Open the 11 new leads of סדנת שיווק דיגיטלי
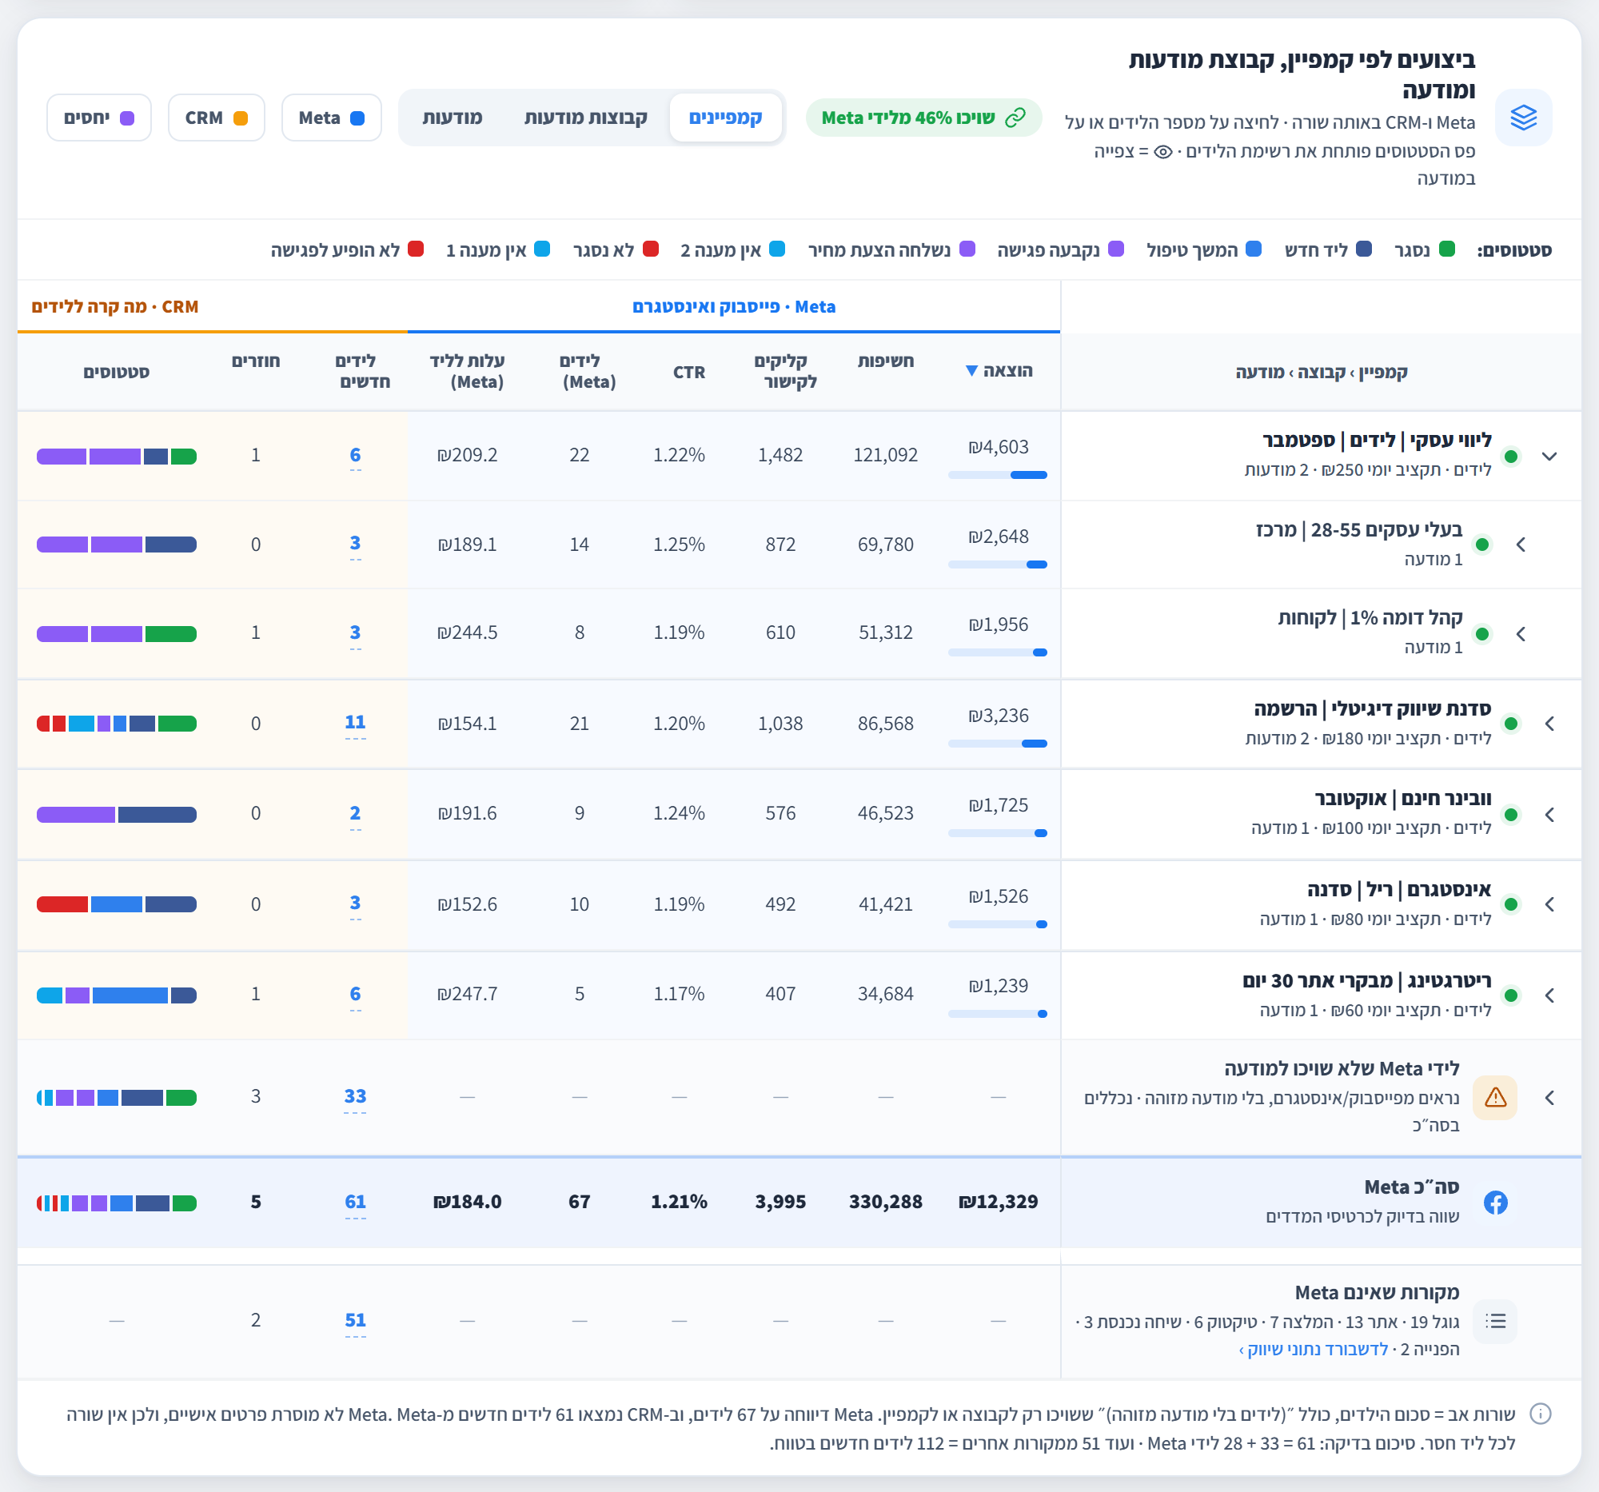Screen dimensions: 1599x1492 pyautogui.click(x=356, y=722)
